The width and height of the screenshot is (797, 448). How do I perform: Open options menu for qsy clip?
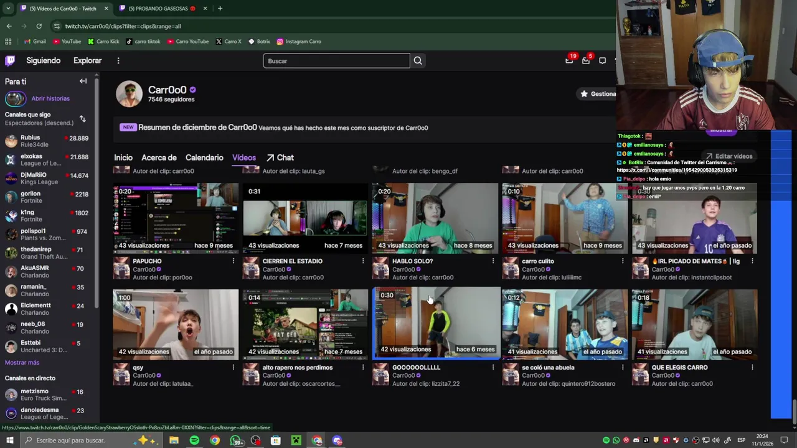click(233, 368)
